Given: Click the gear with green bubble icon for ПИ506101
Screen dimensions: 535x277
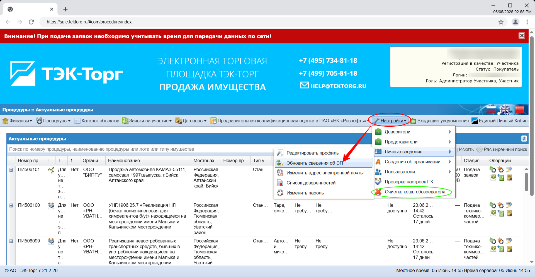Looking at the screenshot, I should [x=493, y=170].
